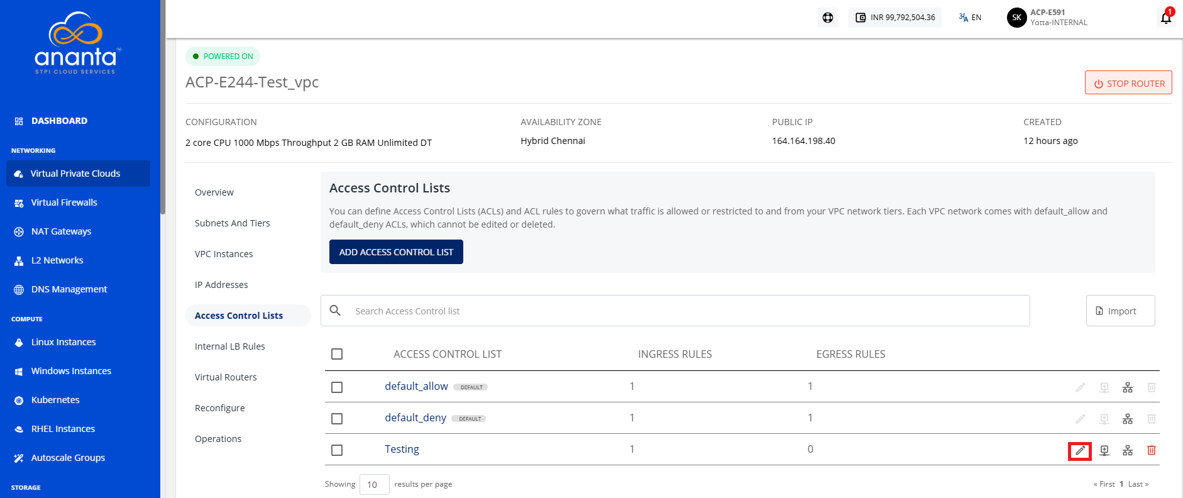Open the wallet balance INR 99,792,504.36
This screenshot has height=498, width=1183.
pyautogui.click(x=895, y=18)
